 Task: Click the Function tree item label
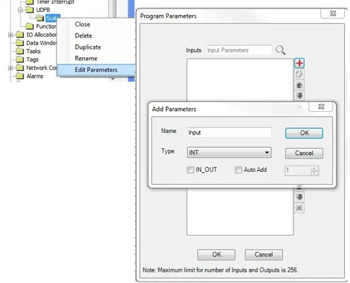[x=46, y=26]
